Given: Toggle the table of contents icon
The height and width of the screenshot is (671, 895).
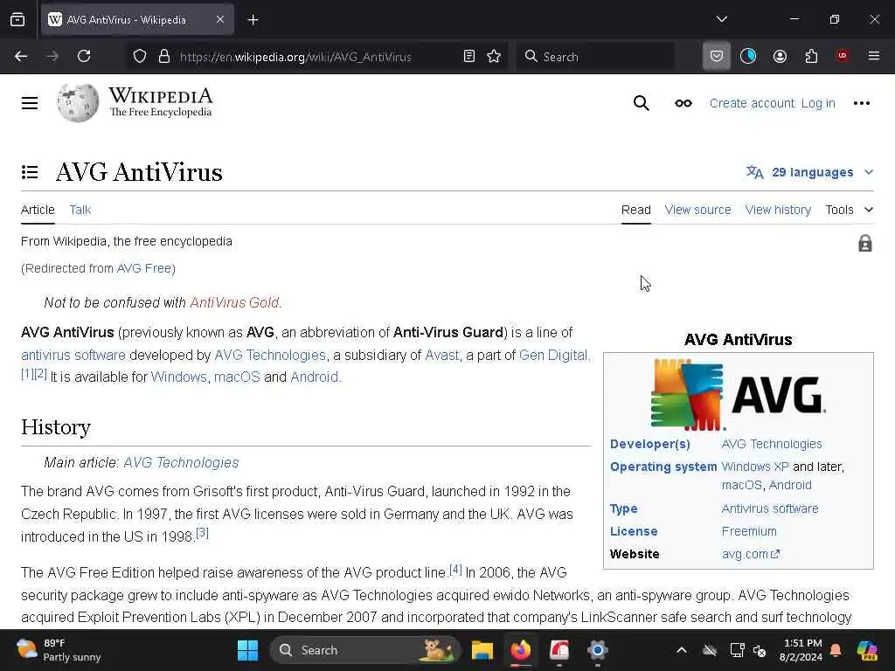Looking at the screenshot, I should click(30, 172).
